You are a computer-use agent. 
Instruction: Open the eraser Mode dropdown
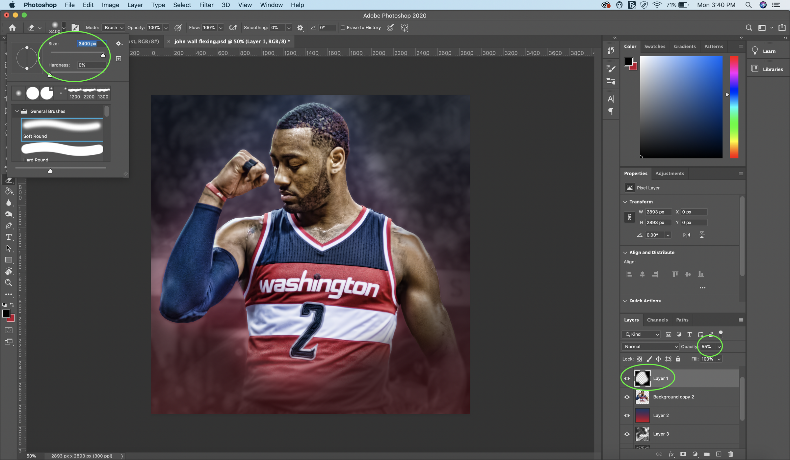coord(113,28)
